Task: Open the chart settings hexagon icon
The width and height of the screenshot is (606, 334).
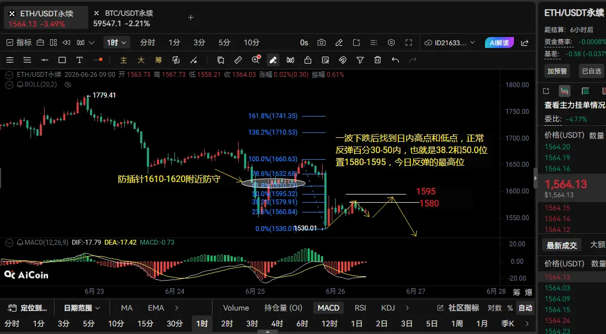Action: 391,42
